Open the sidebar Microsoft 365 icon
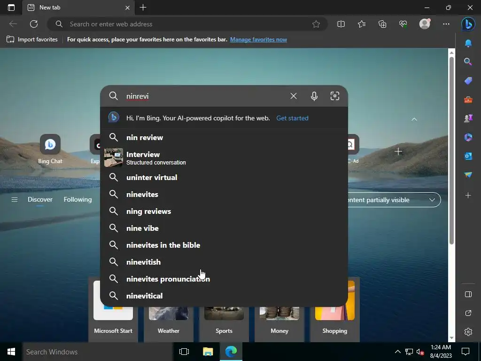 pos(468,137)
